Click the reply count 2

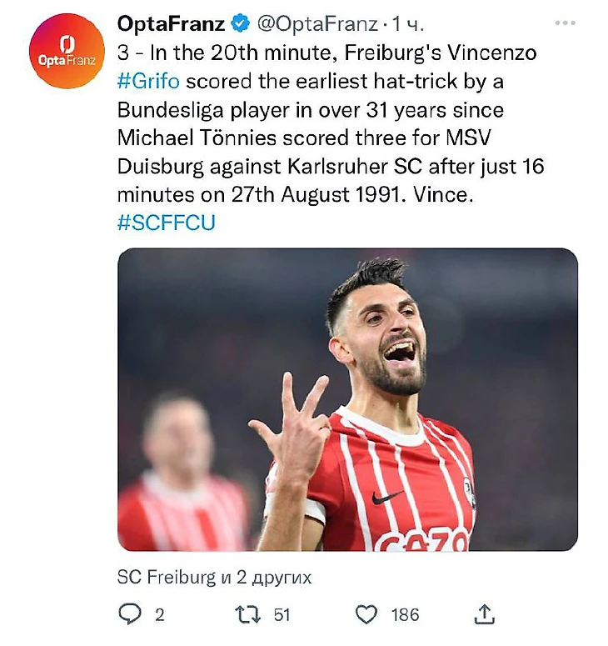pyautogui.click(x=159, y=615)
